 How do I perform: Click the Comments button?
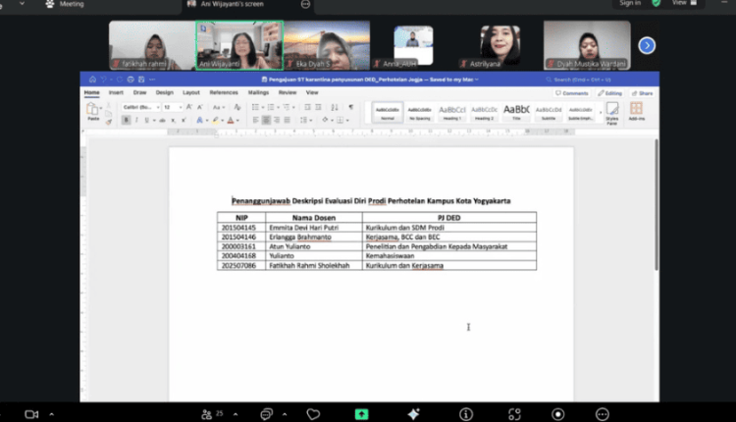(571, 93)
